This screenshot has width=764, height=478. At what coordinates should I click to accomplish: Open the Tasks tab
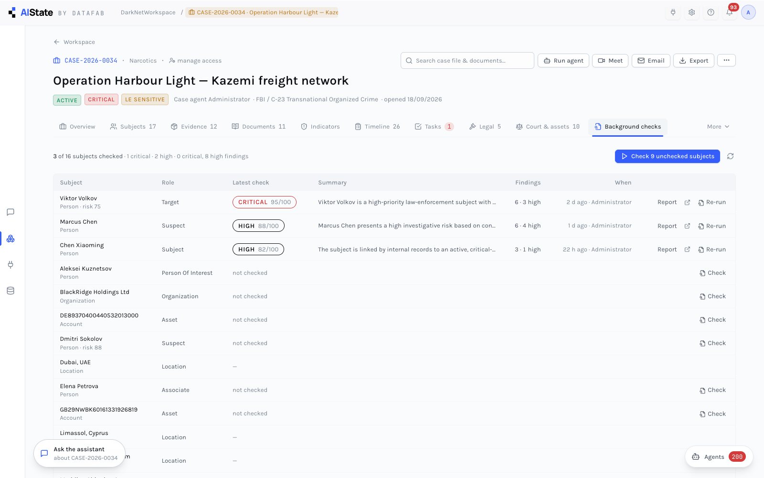click(x=434, y=127)
